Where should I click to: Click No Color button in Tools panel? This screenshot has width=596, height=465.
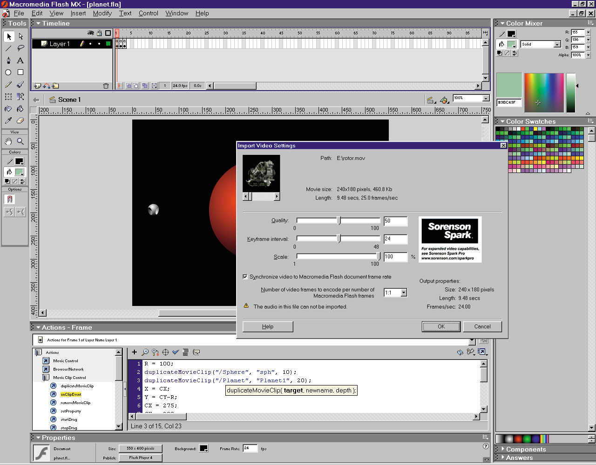(x=15, y=181)
